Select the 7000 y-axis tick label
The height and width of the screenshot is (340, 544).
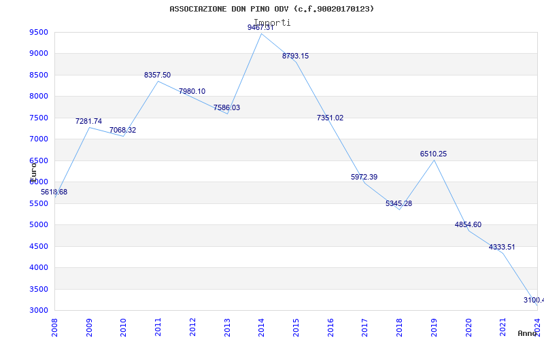[x=39, y=139]
